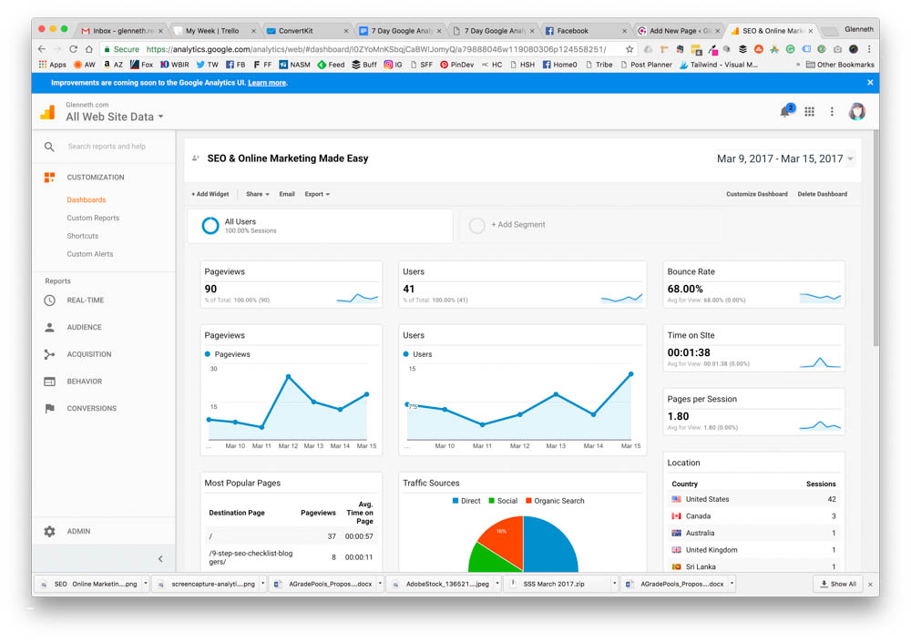Click the /9-step-seo-checklist page row

click(x=291, y=557)
